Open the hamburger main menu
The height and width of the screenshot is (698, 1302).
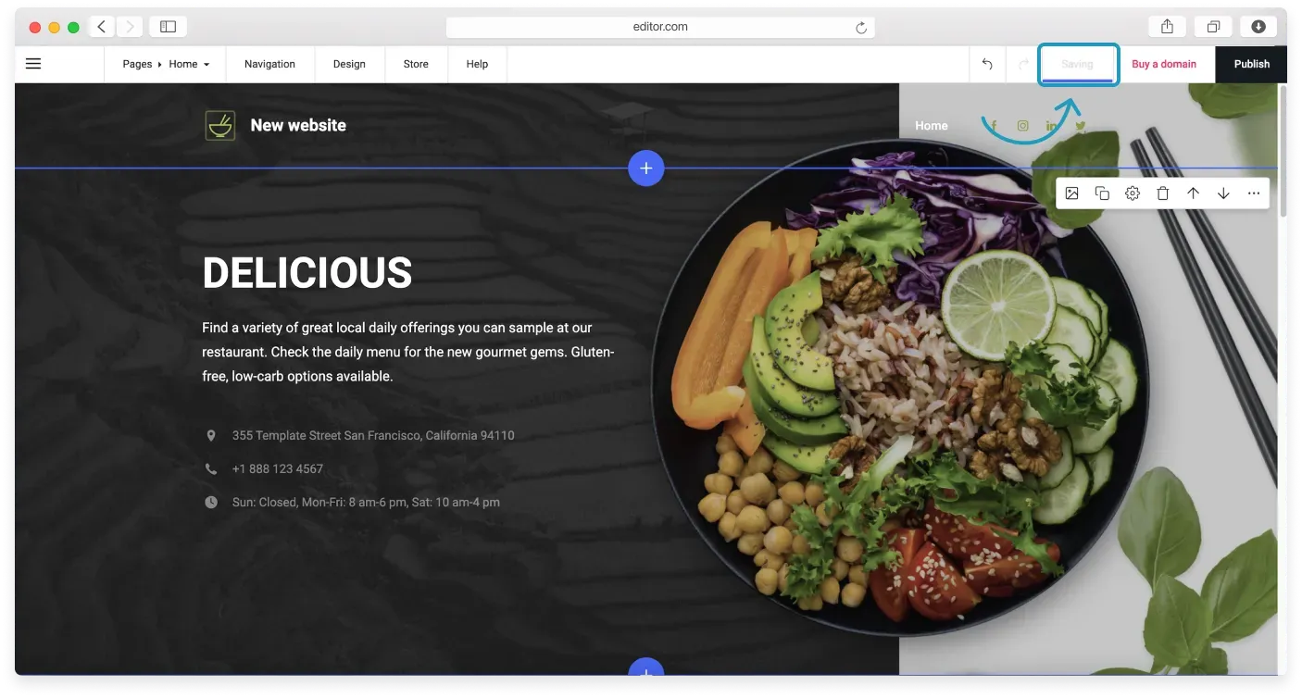pos(33,64)
